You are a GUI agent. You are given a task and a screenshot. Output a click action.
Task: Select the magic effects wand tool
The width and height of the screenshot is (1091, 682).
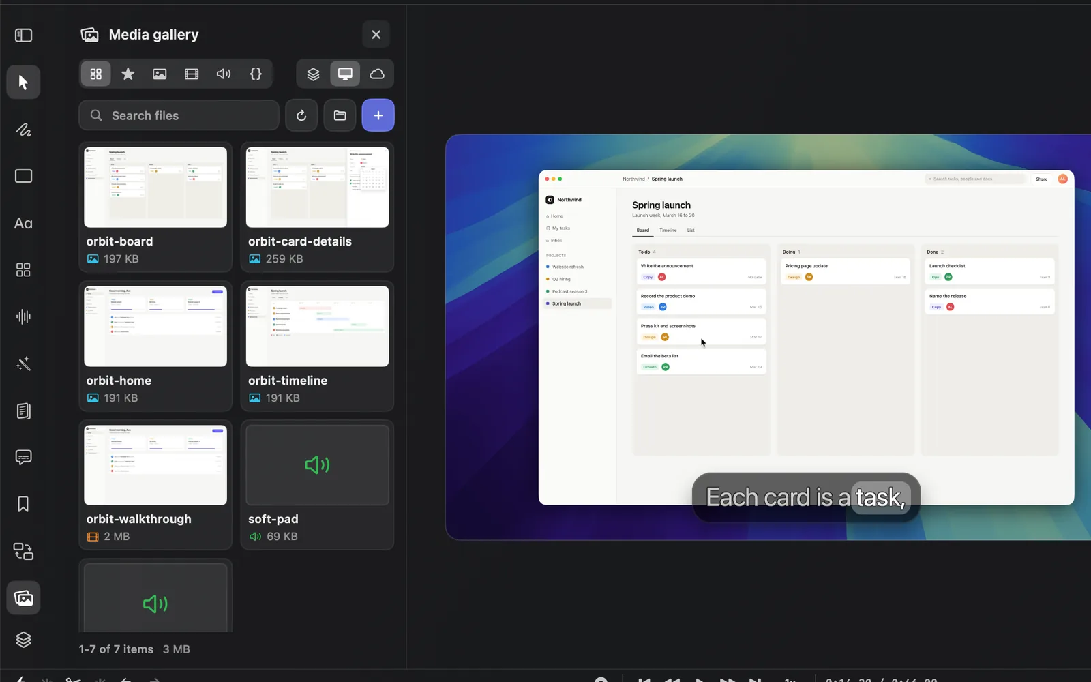[x=23, y=364]
